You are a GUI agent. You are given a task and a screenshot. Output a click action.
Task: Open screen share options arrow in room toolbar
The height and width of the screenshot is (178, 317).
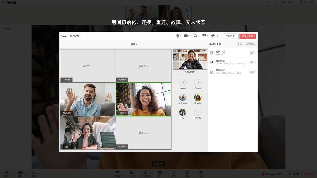[x=207, y=36]
